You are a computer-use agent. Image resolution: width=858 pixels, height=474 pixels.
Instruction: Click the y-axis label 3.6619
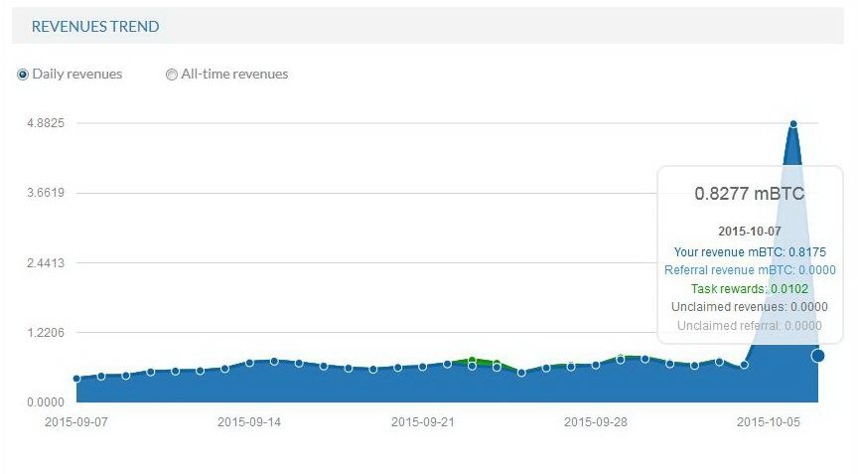point(46,193)
